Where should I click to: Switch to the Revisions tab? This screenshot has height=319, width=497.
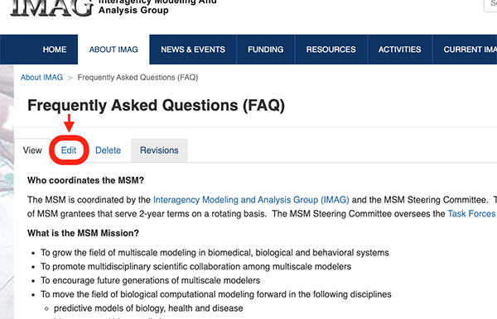tap(159, 150)
